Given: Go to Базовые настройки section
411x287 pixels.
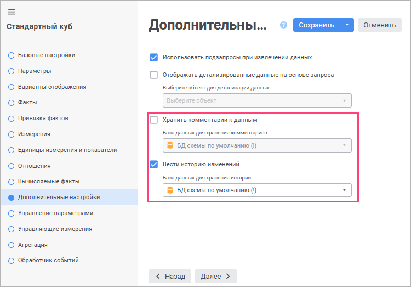Looking at the screenshot, I should click(47, 55).
